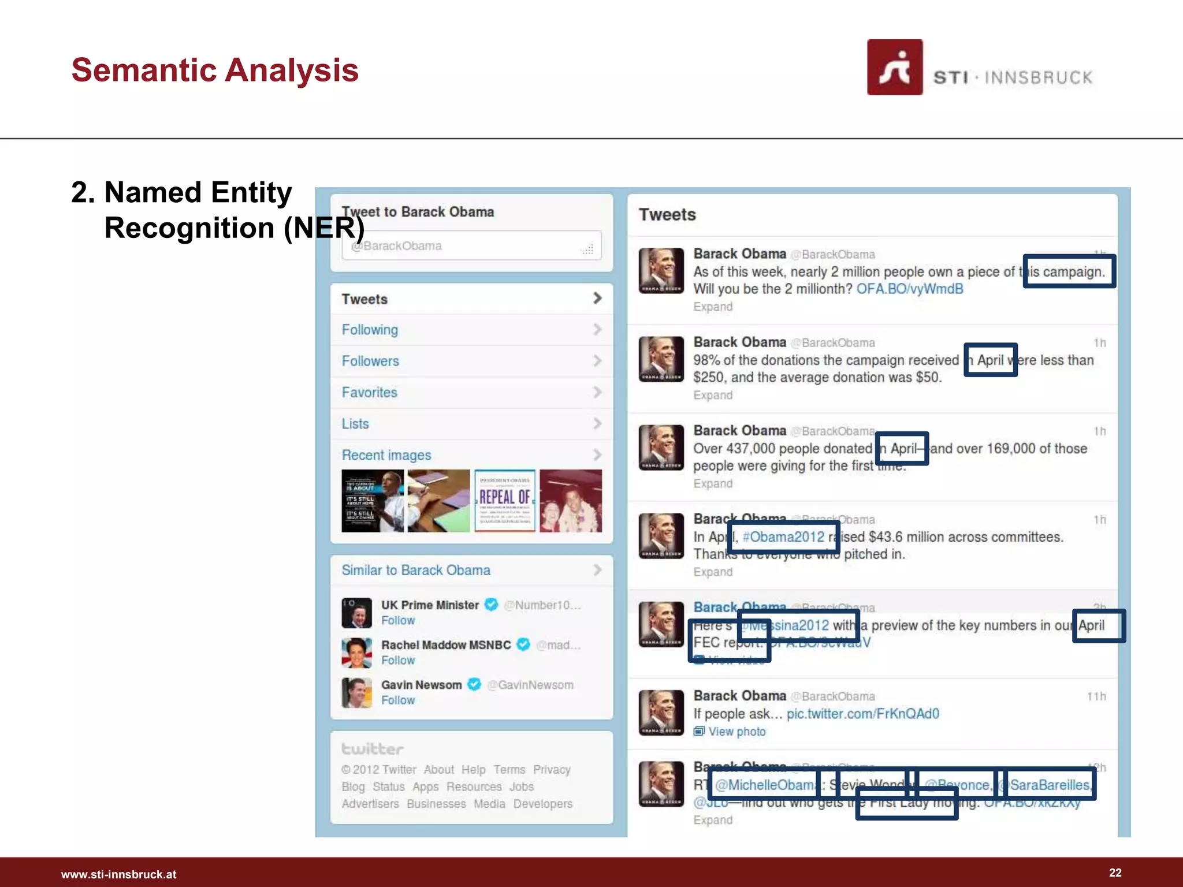This screenshot has height=887, width=1183.
Task: Open the first recent image of Obama speaking
Action: pyautogui.click(x=373, y=501)
